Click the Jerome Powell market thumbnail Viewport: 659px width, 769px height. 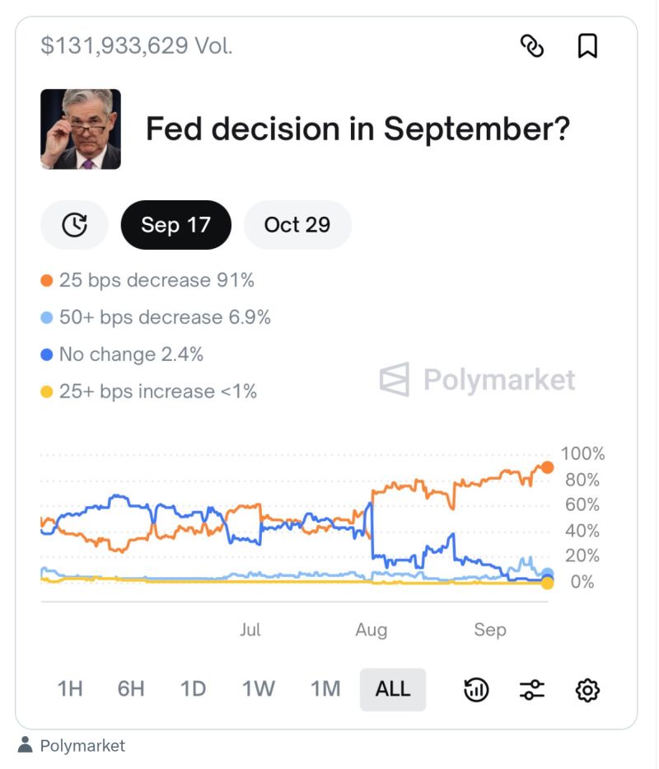(80, 129)
